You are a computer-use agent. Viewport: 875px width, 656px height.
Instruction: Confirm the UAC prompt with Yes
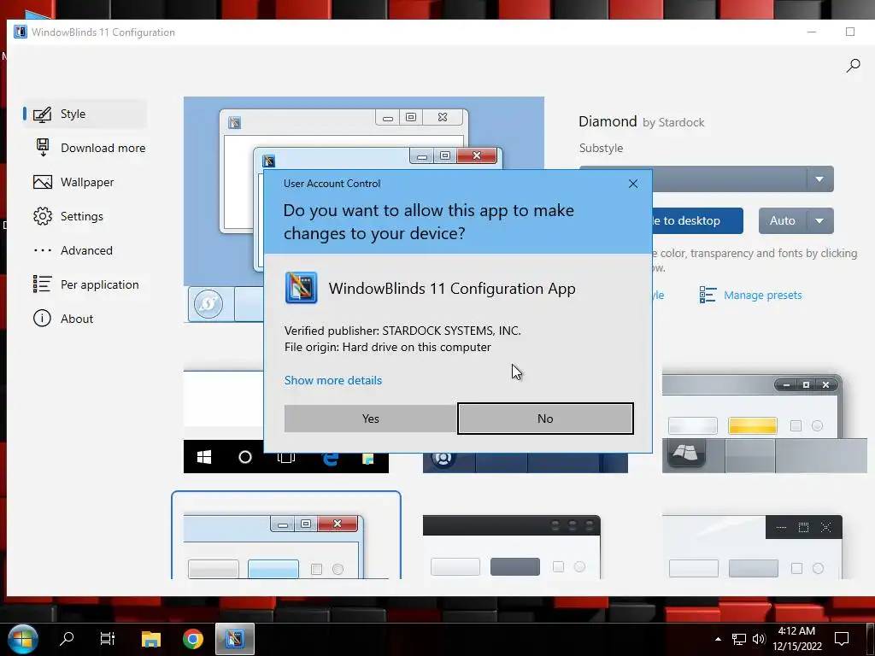(x=371, y=419)
